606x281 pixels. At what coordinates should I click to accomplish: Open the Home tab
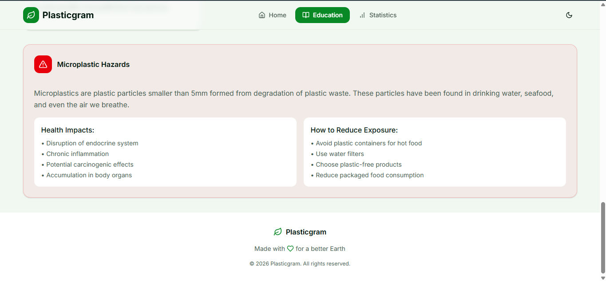(273, 15)
